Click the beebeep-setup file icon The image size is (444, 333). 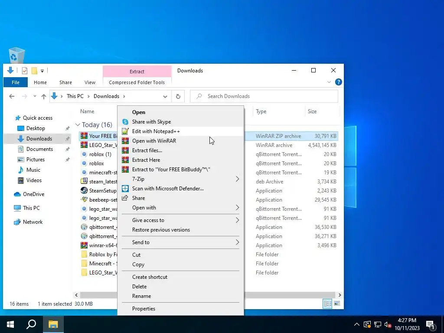pos(84,199)
